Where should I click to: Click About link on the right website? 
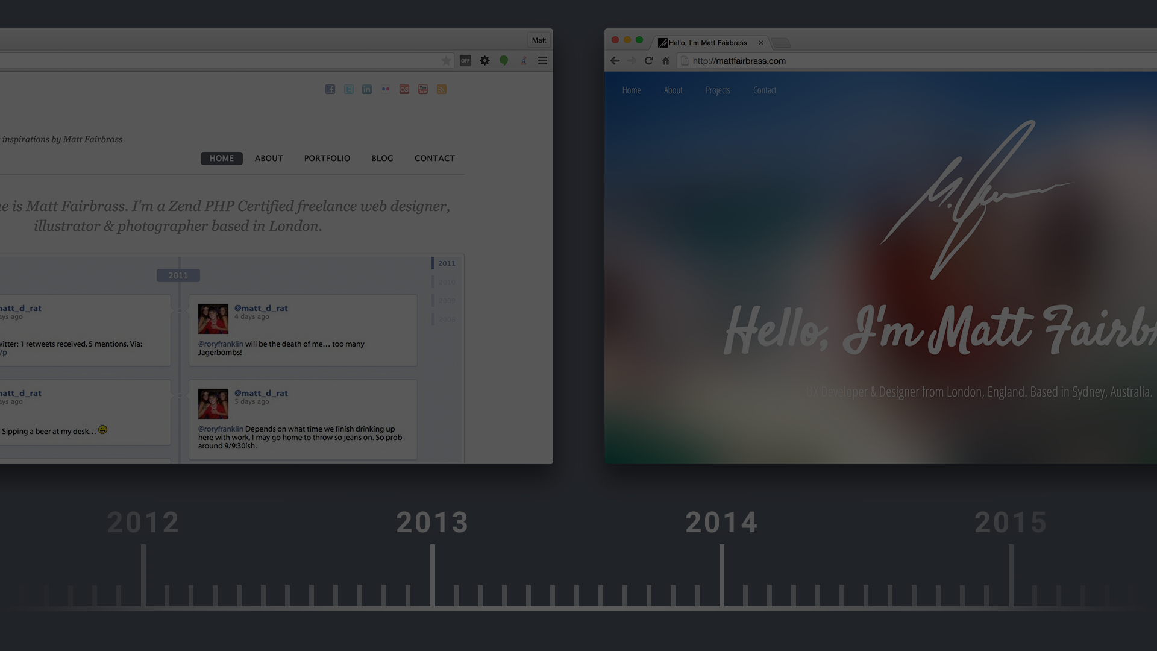(x=673, y=90)
